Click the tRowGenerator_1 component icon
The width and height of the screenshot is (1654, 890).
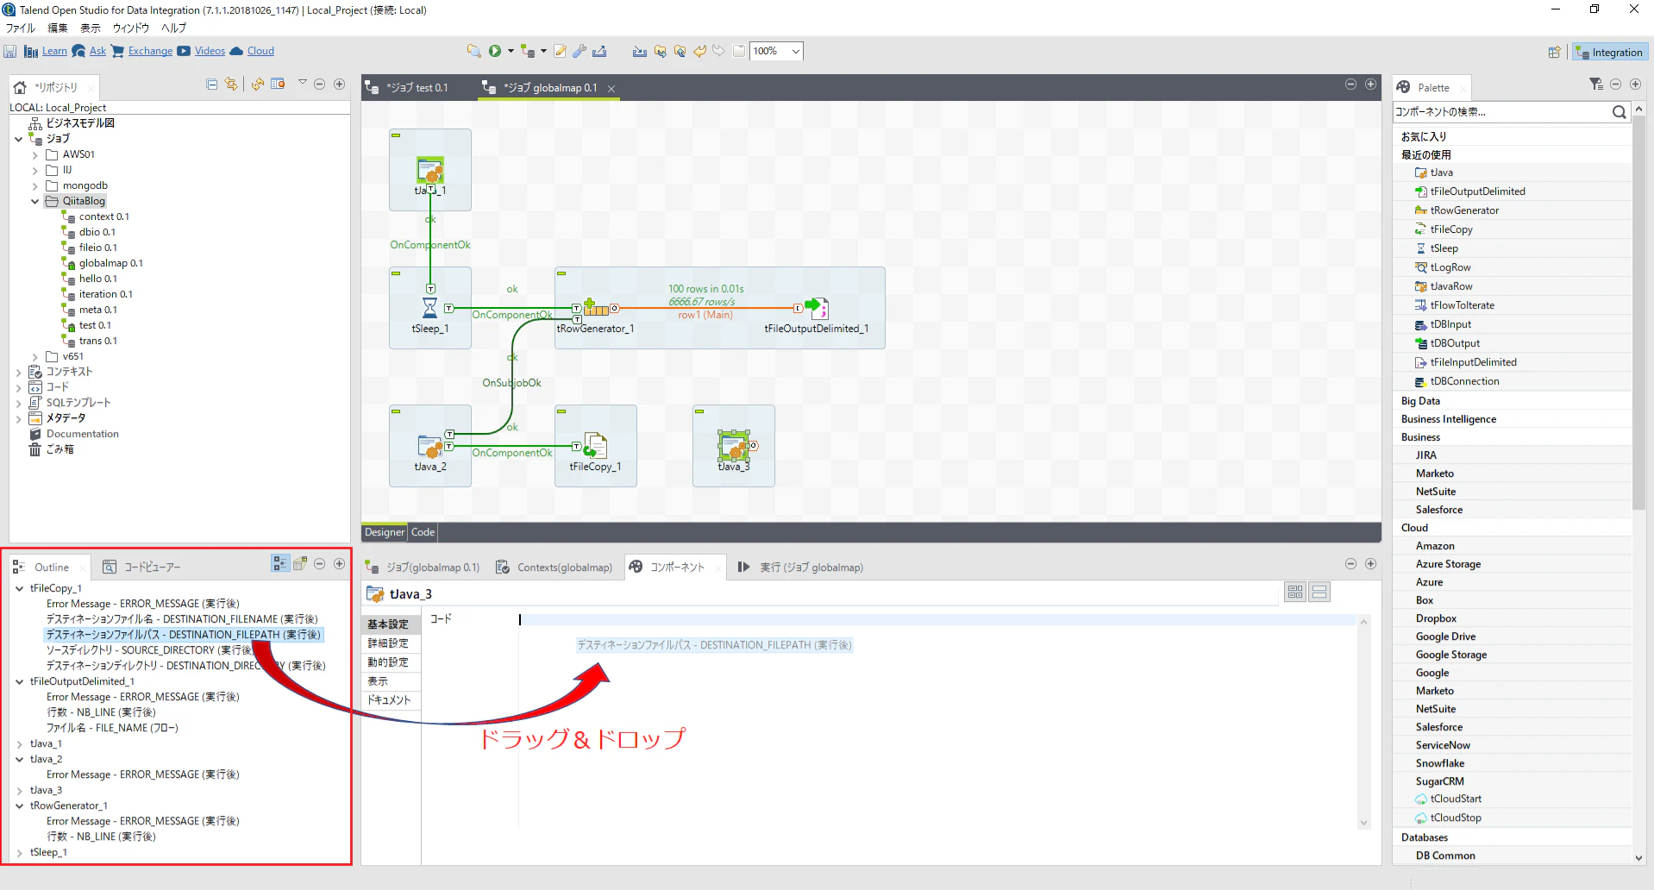(x=596, y=308)
